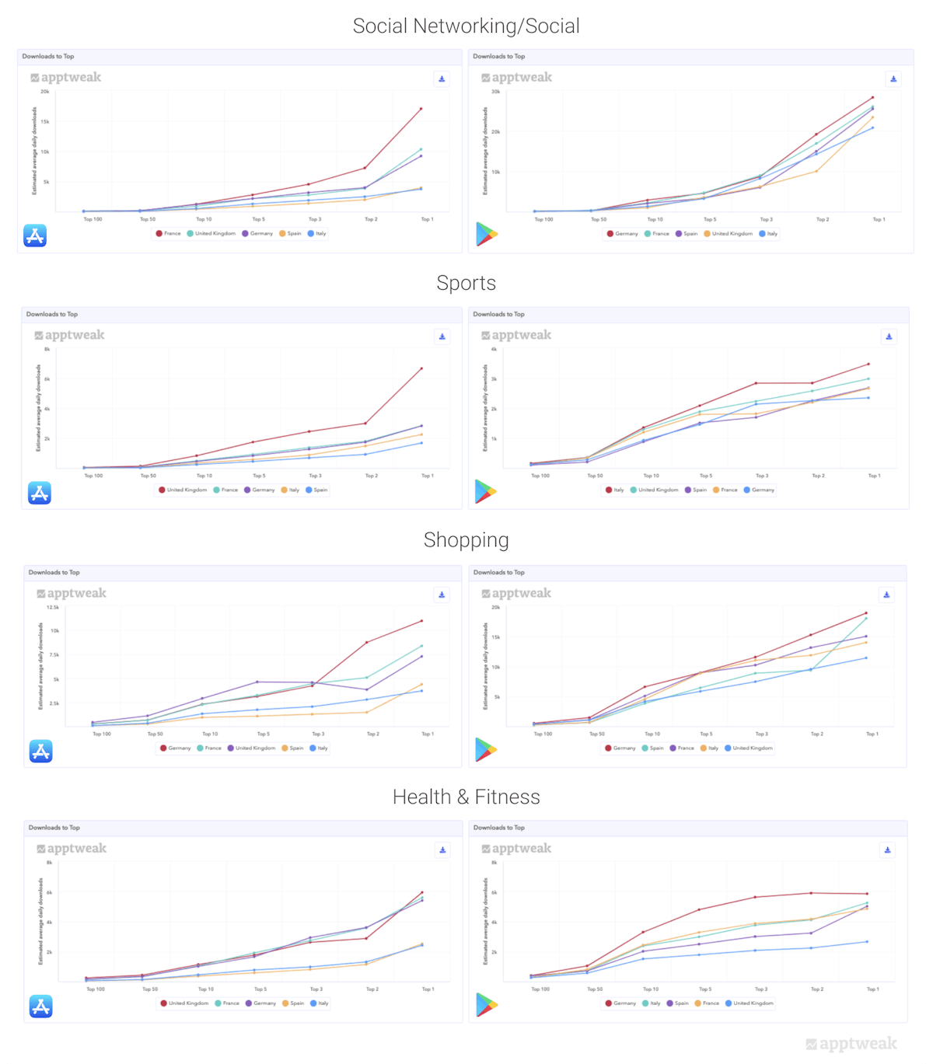Export the Shopping Google Play chart via download icon

click(887, 595)
